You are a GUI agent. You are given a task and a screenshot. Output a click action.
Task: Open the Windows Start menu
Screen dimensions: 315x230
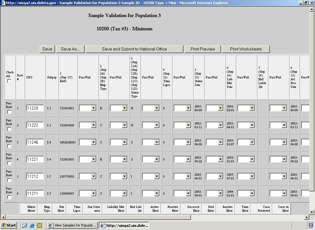click(x=9, y=225)
